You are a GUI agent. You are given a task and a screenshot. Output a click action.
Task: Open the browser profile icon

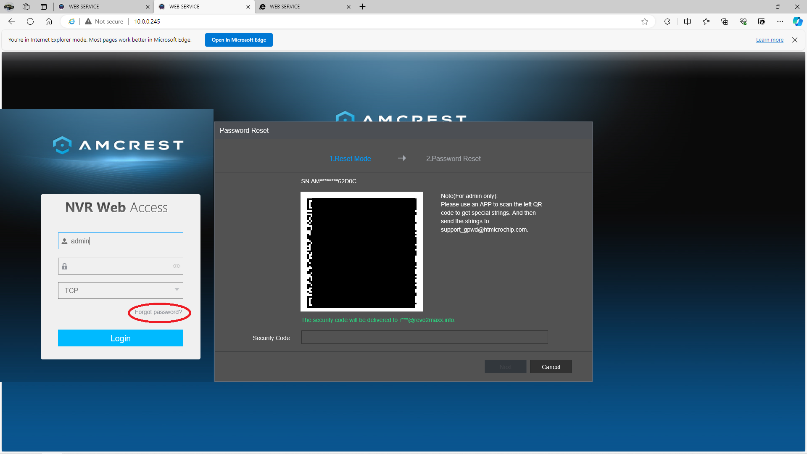tap(9, 7)
